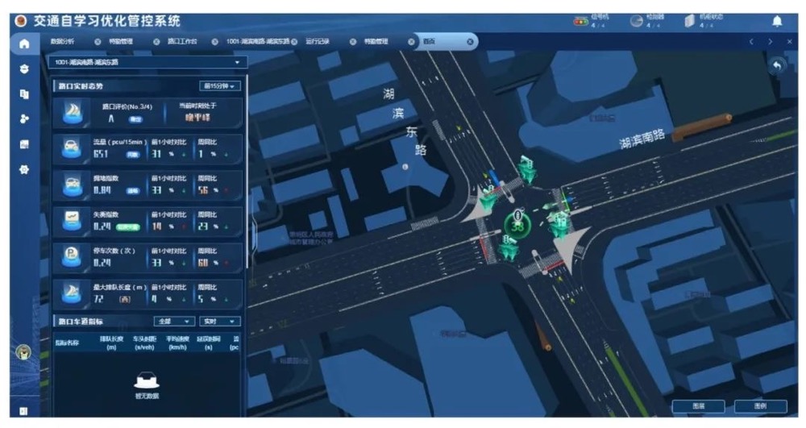Screen dimensions: 806x428
Task: Click the settings gear in left sidebar
Action: [x=24, y=170]
